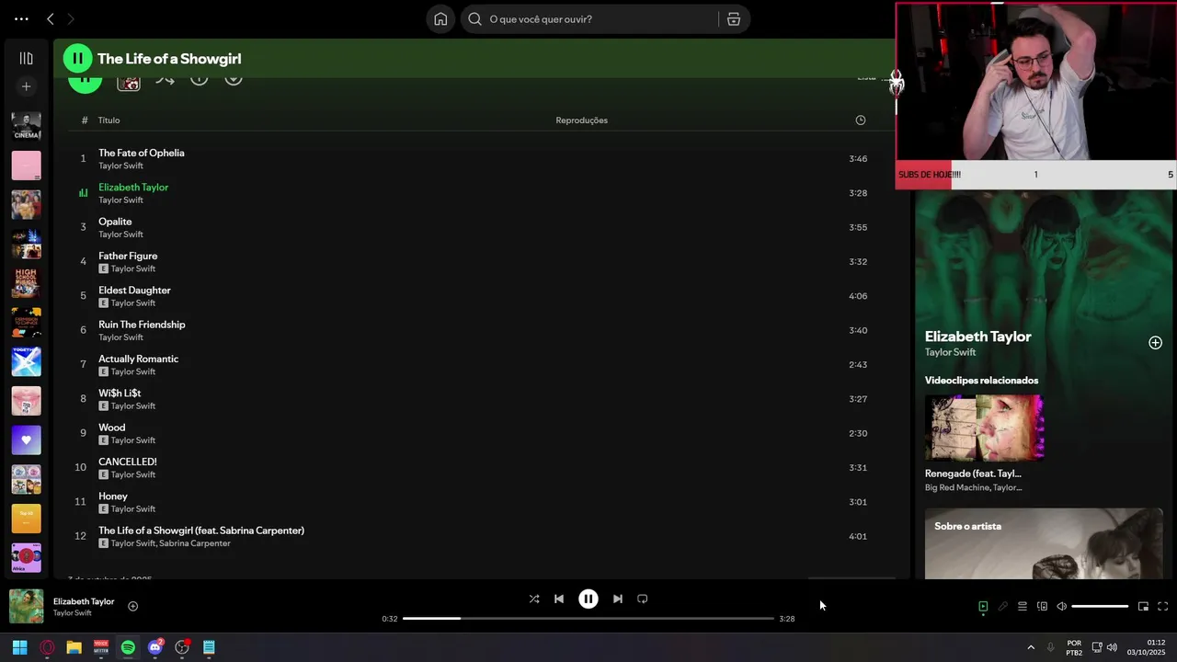Screen dimensions: 1177x662
Task: Open the lips cover playlist in sidebar
Action: pos(26,401)
